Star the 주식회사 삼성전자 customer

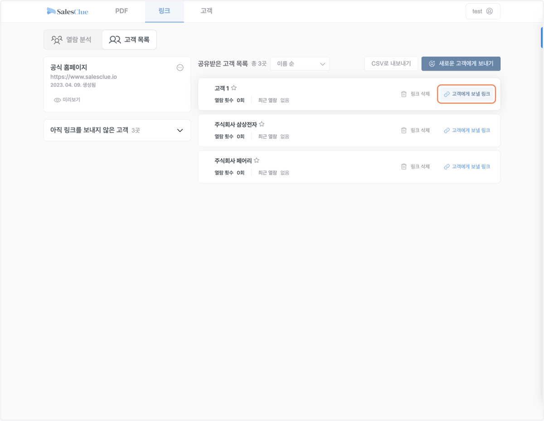click(262, 124)
